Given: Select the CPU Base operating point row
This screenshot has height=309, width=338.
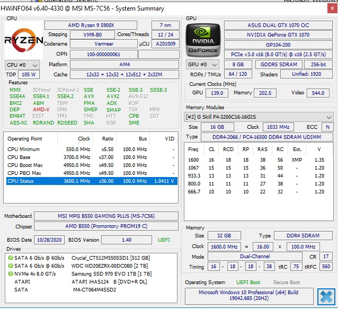Looking at the screenshot, I should pos(92,157).
